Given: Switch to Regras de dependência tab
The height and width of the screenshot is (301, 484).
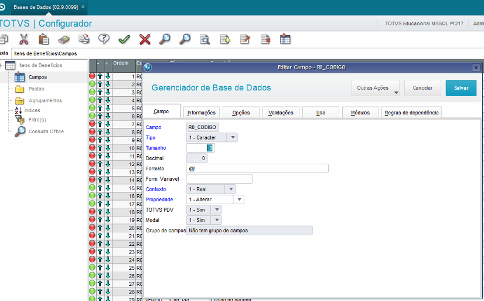Looking at the screenshot, I should 411,113.
